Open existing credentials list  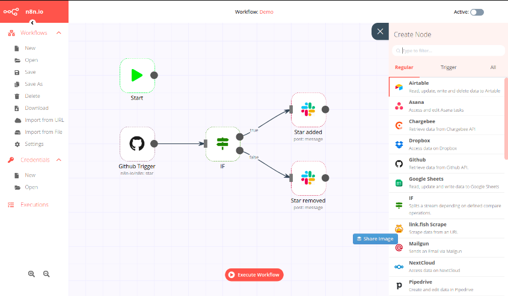tap(31, 187)
